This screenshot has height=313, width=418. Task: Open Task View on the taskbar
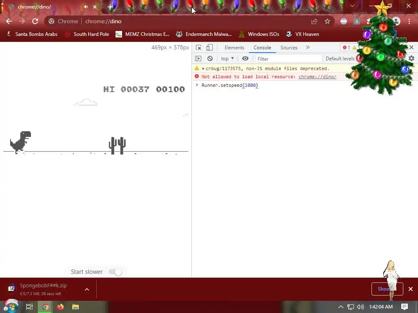(29, 307)
